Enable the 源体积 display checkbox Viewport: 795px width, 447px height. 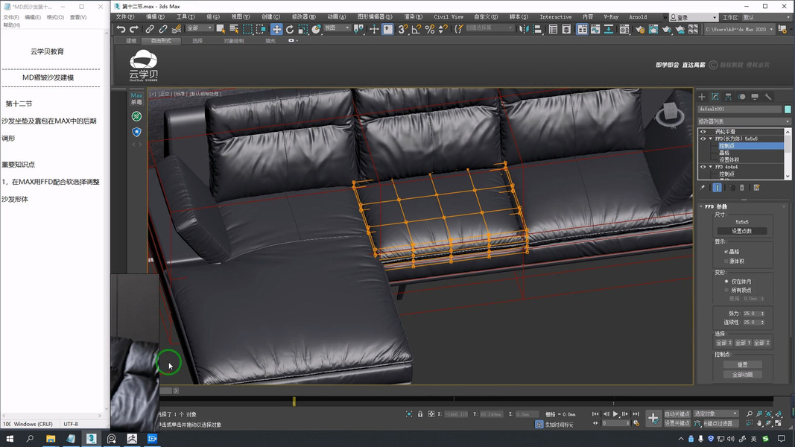726,261
